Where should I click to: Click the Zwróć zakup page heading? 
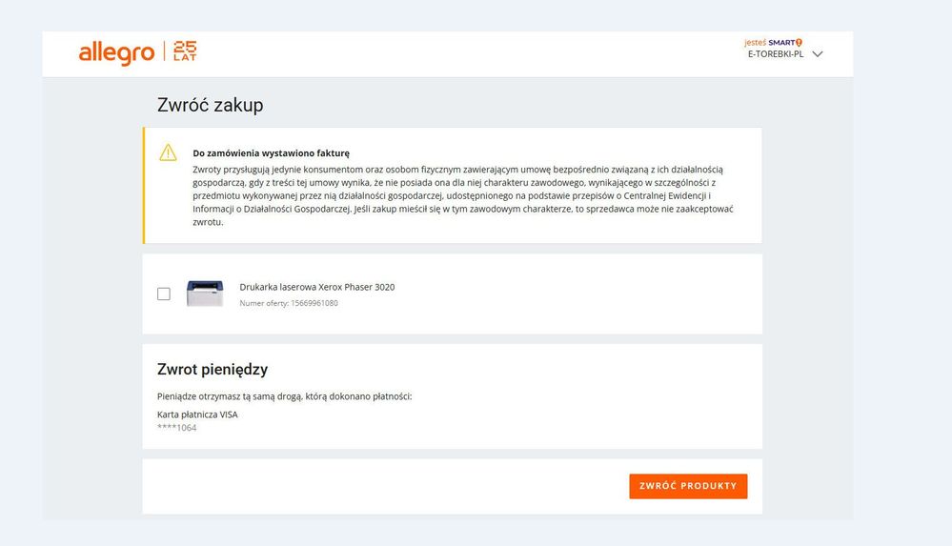pos(210,106)
